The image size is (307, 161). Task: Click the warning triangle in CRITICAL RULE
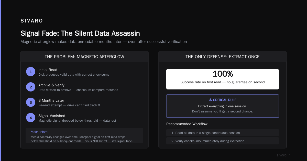click(x=210, y=100)
